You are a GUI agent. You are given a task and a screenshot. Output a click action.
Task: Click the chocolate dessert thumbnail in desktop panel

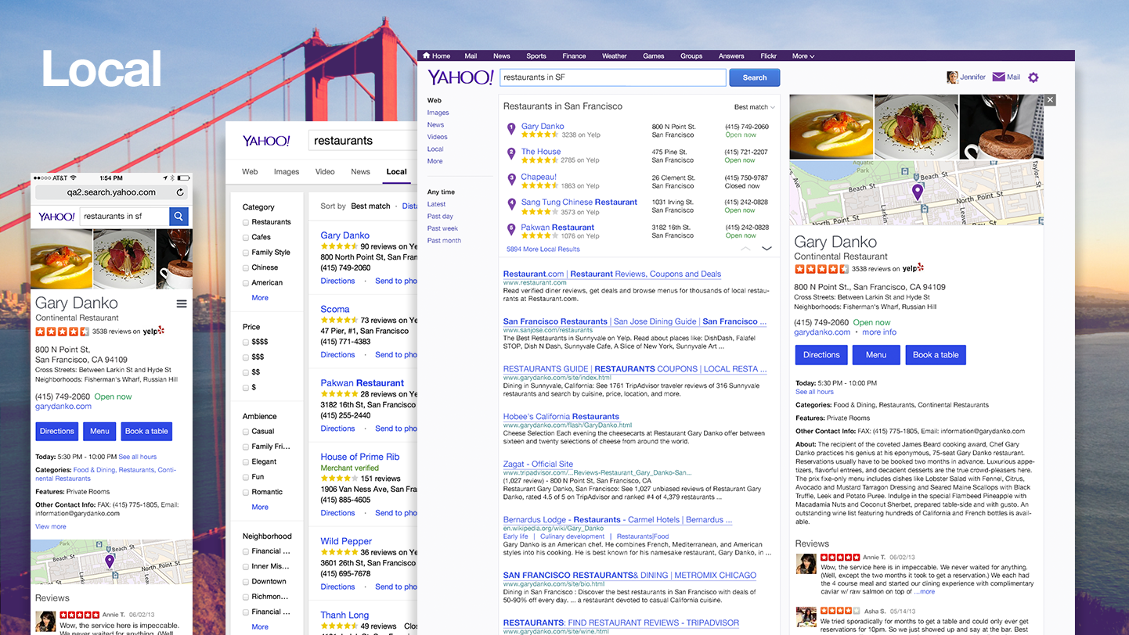tap(1001, 127)
